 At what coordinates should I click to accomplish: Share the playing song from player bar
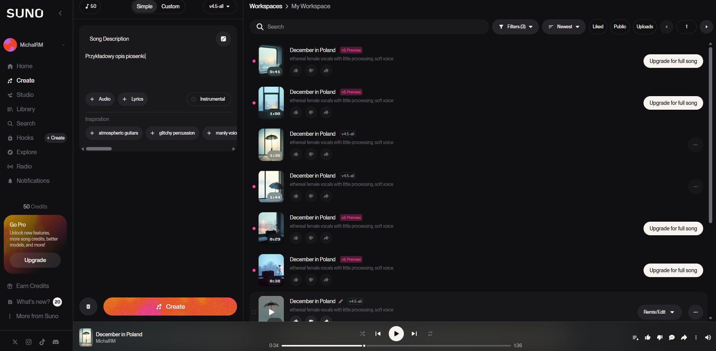[684, 338]
